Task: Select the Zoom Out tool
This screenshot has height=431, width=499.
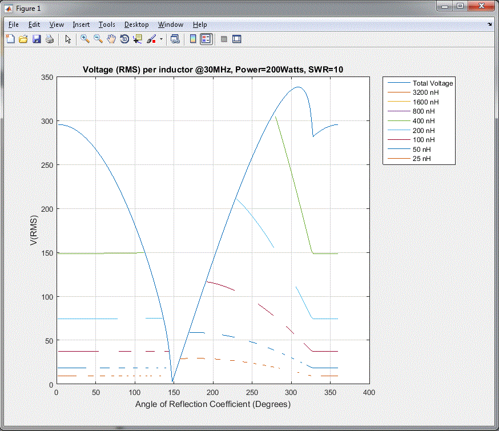Action: click(98, 39)
